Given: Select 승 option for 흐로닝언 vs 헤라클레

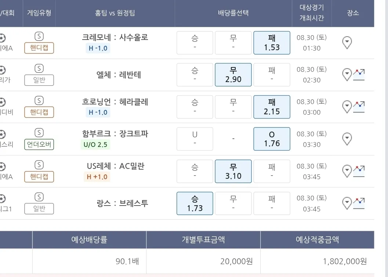Looking at the screenshot, I should 195,107.
